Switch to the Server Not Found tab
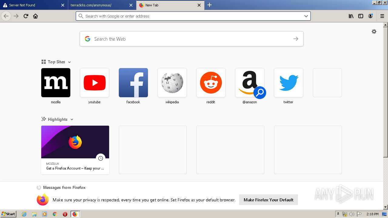Image resolution: width=388 pixels, height=218 pixels. click(33, 5)
